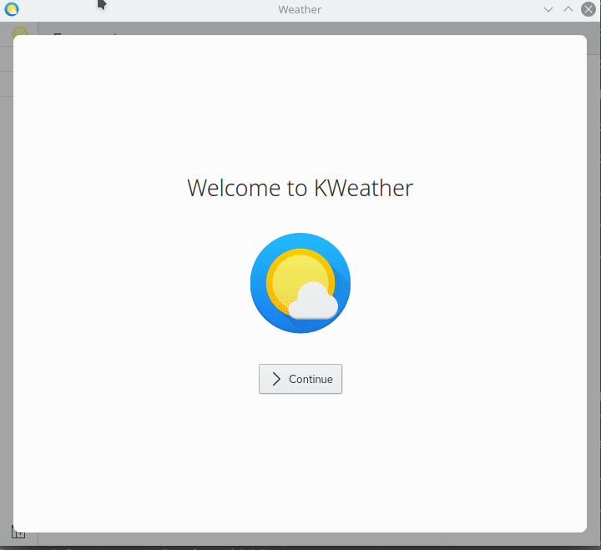Screen dimensions: 601x550
Task: Minimize the Weather window
Action: (x=548, y=9)
